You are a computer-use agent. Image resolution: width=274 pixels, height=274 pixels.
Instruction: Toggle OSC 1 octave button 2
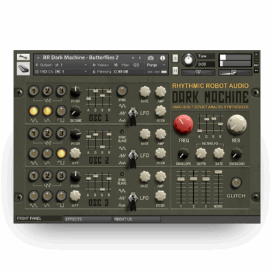(x=47, y=91)
